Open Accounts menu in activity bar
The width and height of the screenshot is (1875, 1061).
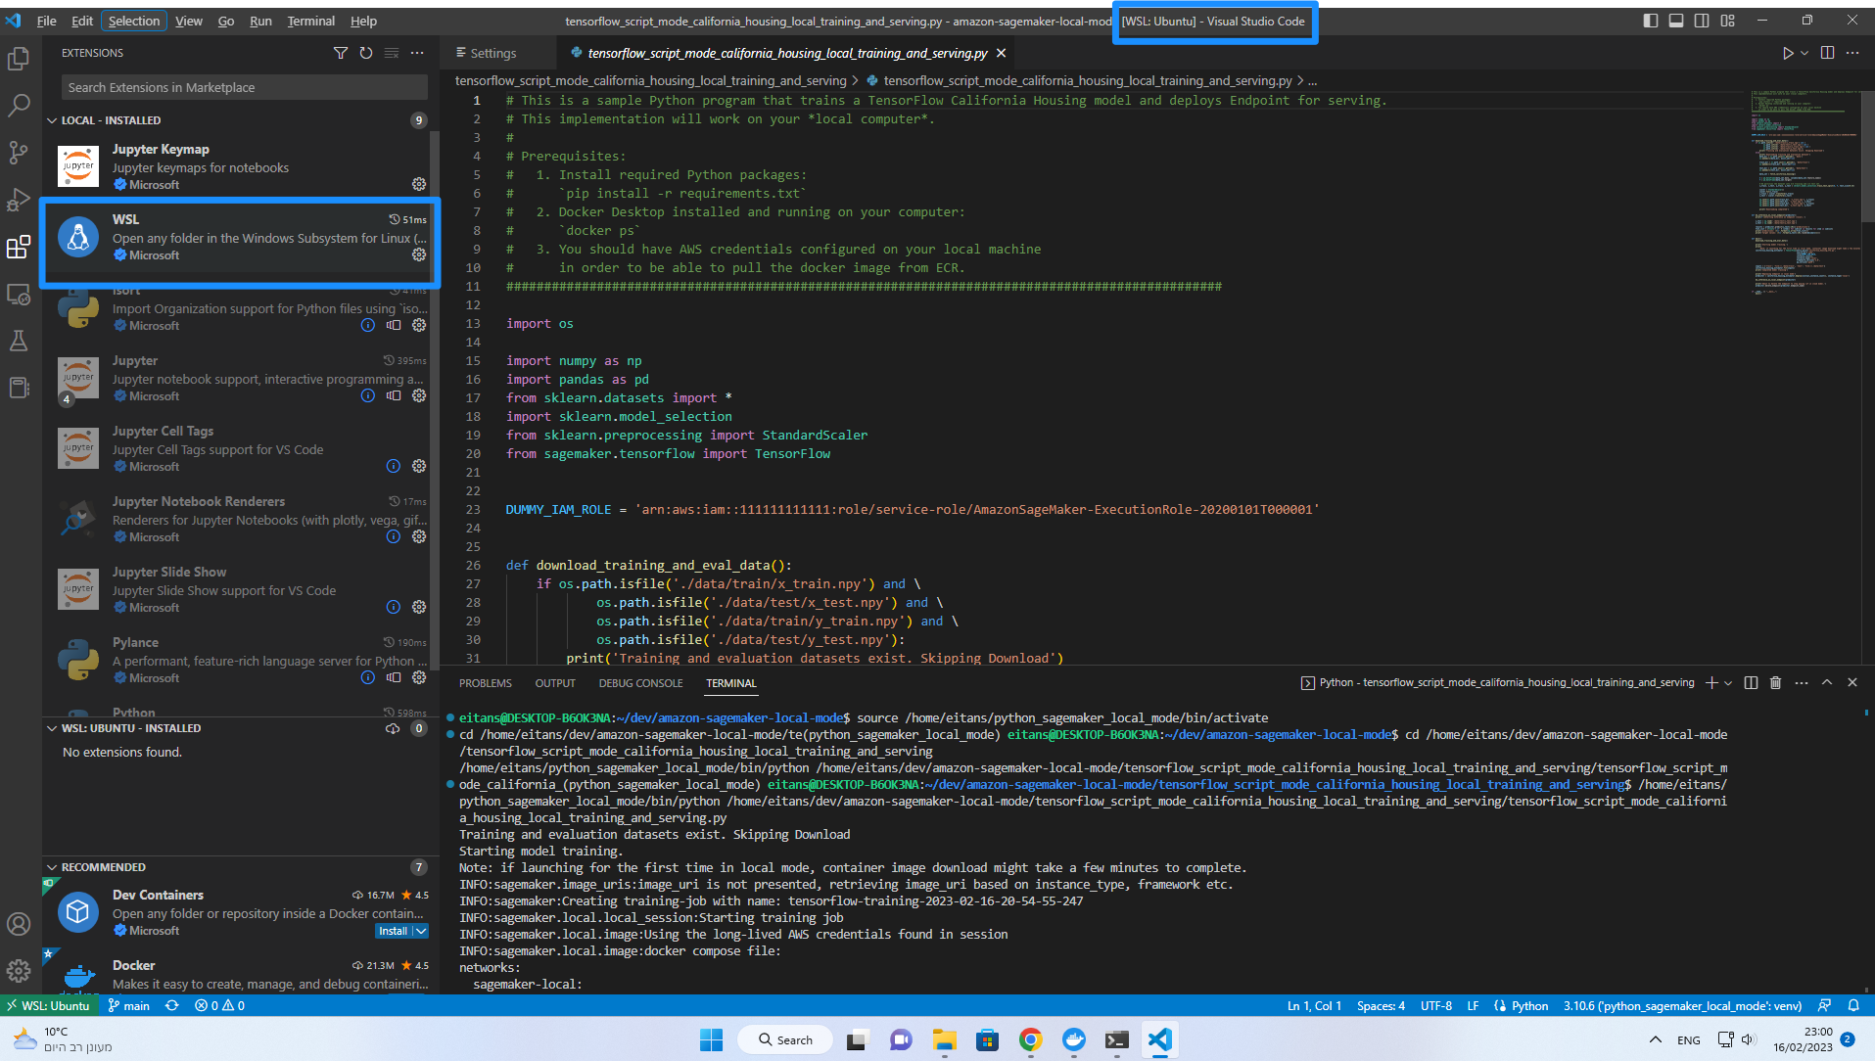point(19,924)
